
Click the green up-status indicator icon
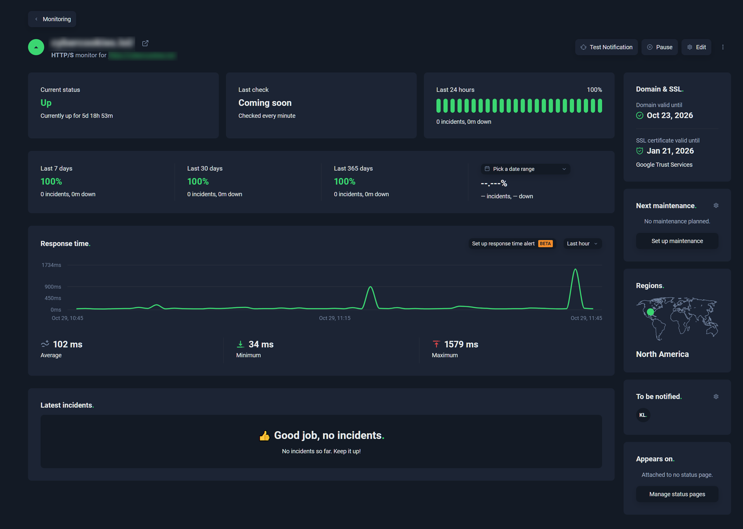click(x=36, y=47)
